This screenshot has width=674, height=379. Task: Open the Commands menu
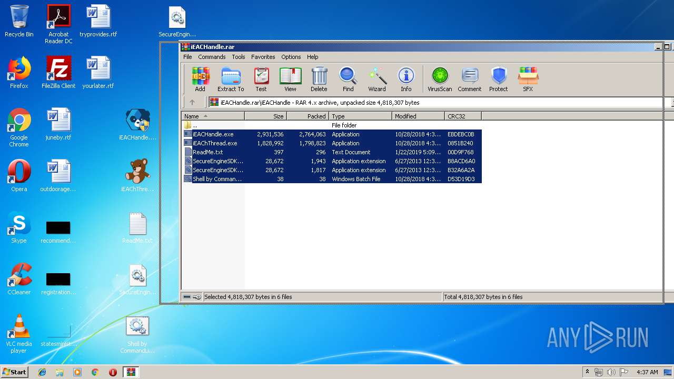(212, 57)
